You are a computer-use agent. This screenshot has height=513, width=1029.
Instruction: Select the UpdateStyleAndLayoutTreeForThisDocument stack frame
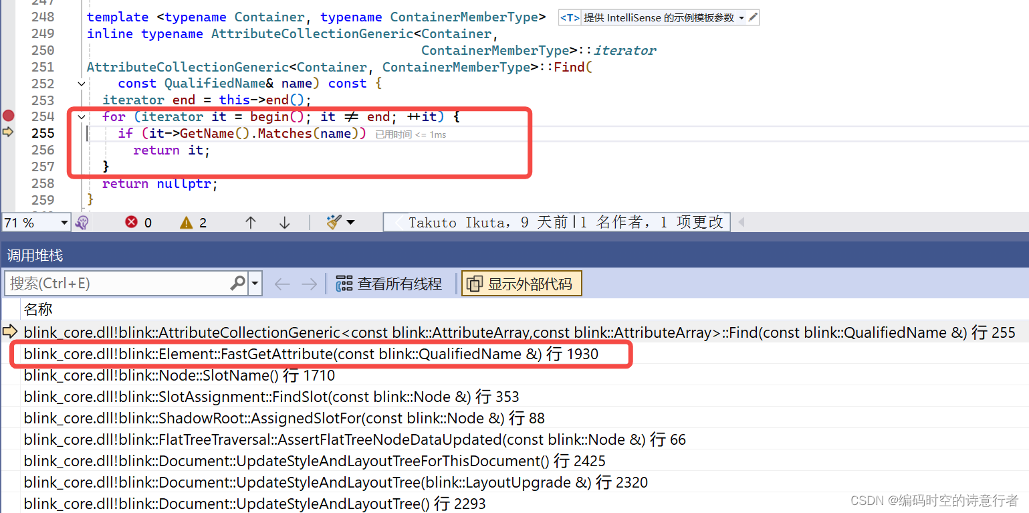(x=314, y=461)
